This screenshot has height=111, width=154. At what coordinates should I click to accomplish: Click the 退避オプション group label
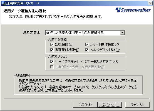pos(58,57)
